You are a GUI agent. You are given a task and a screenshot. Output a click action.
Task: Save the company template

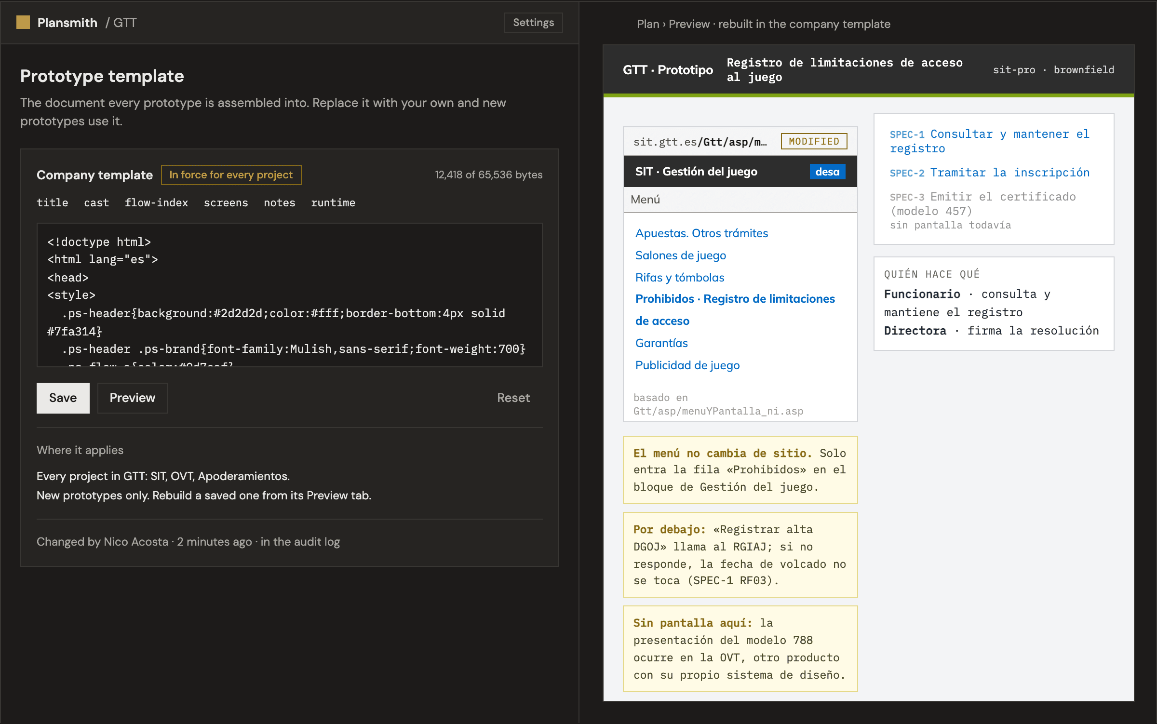[63, 398]
